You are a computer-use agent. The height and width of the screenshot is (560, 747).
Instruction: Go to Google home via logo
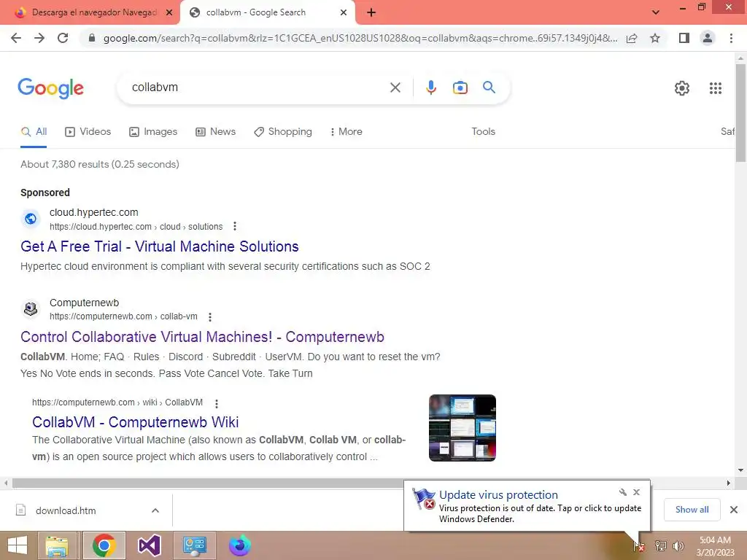click(x=50, y=88)
